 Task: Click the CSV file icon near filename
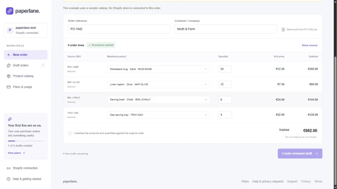point(283,29)
